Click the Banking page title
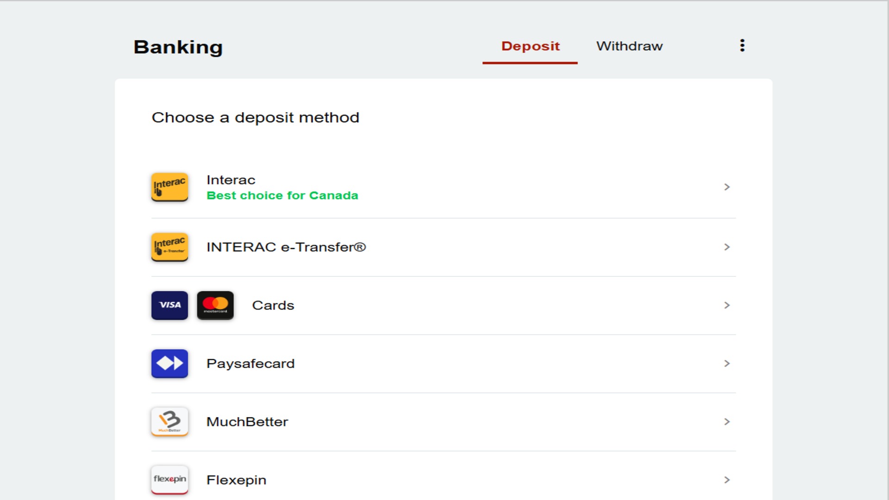 tap(178, 47)
